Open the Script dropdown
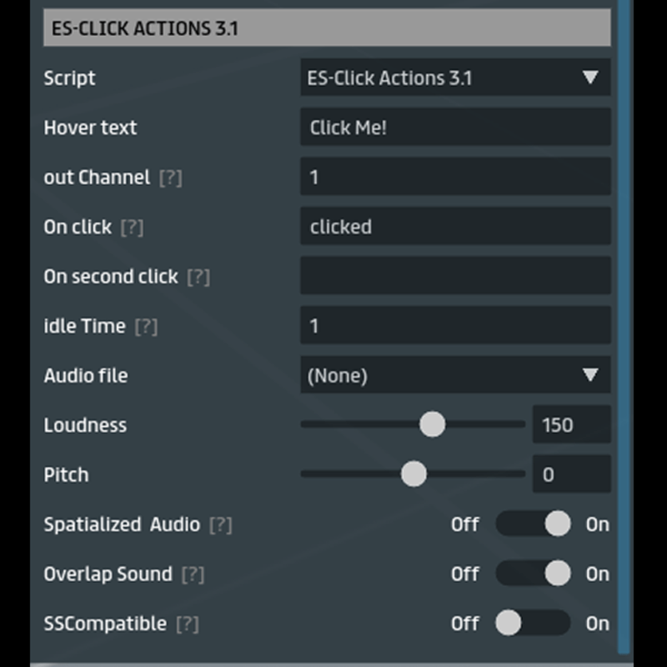The image size is (667, 667). click(455, 78)
